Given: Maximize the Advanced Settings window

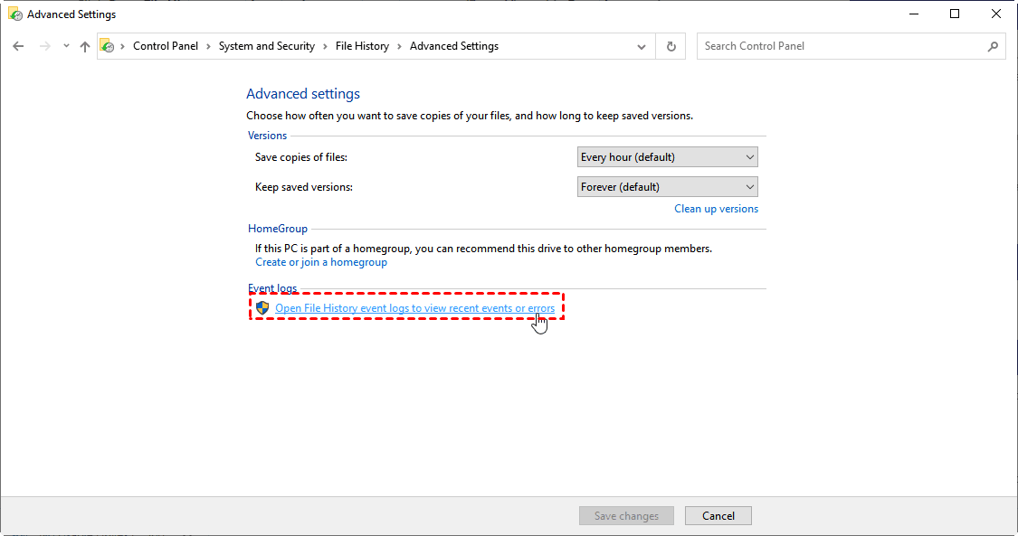Looking at the screenshot, I should point(955,14).
